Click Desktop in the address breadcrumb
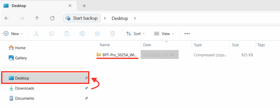The width and height of the screenshot is (280, 107). pyautogui.click(x=120, y=18)
